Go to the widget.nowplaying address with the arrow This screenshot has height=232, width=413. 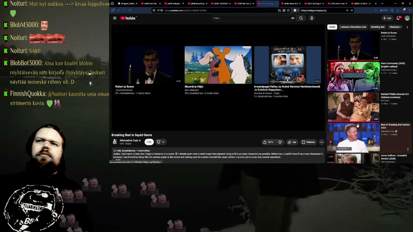tap(351, 10)
